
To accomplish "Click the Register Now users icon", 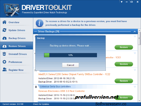I will pos(5,70).
